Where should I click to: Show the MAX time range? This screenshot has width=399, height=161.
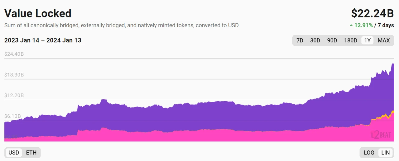384,40
